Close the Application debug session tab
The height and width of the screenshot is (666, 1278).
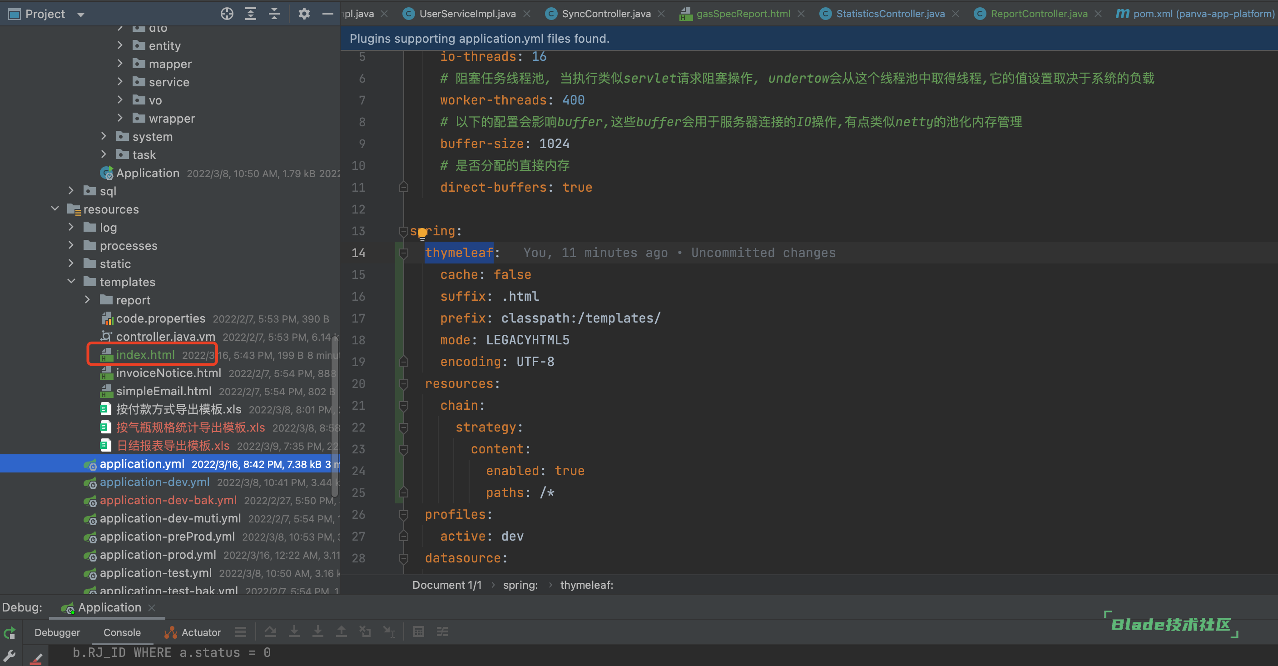(x=152, y=608)
